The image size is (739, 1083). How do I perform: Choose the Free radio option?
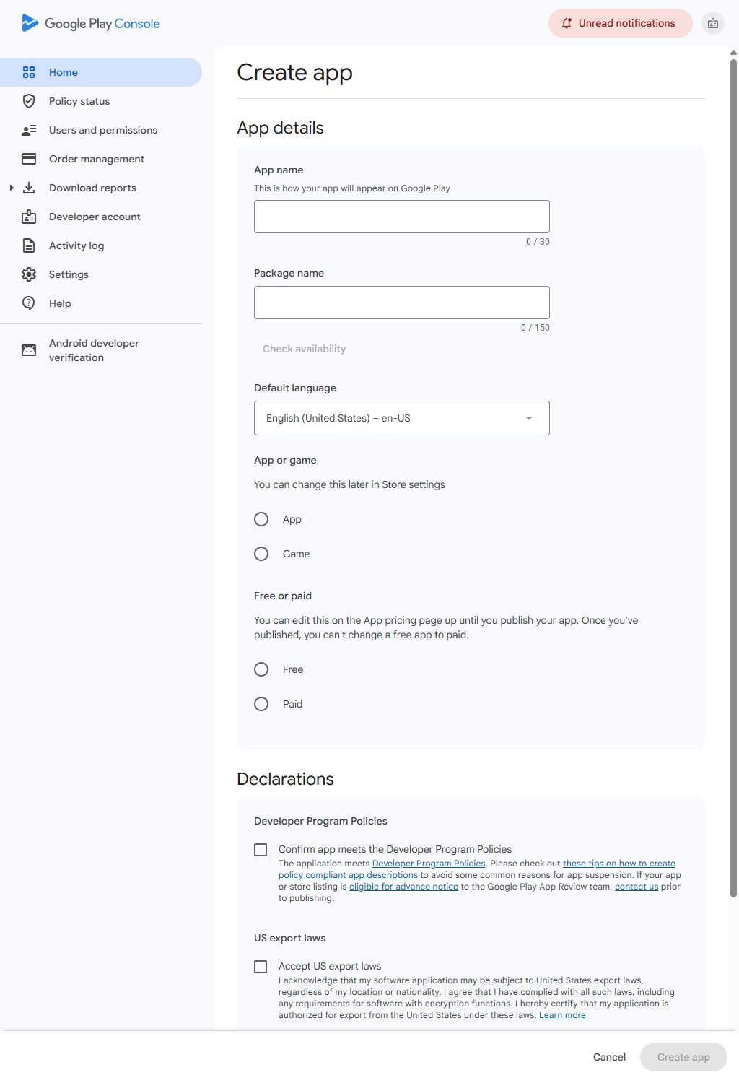point(261,669)
